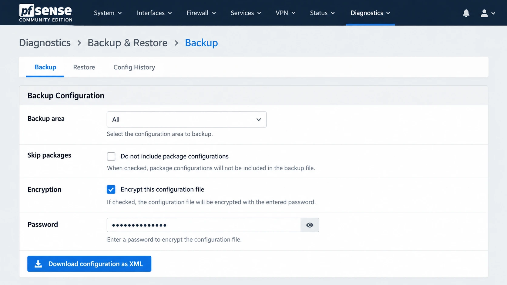Expand the VPN menu

285,13
